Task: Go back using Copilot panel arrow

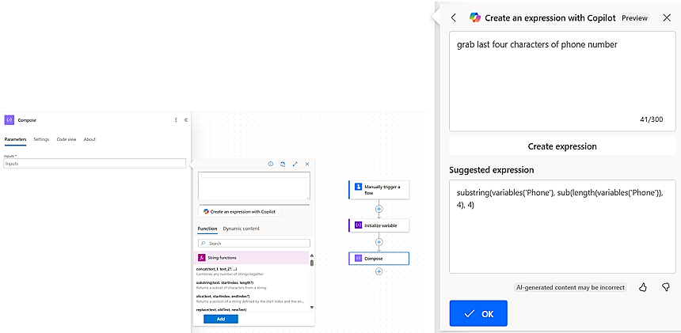Action: tap(454, 17)
